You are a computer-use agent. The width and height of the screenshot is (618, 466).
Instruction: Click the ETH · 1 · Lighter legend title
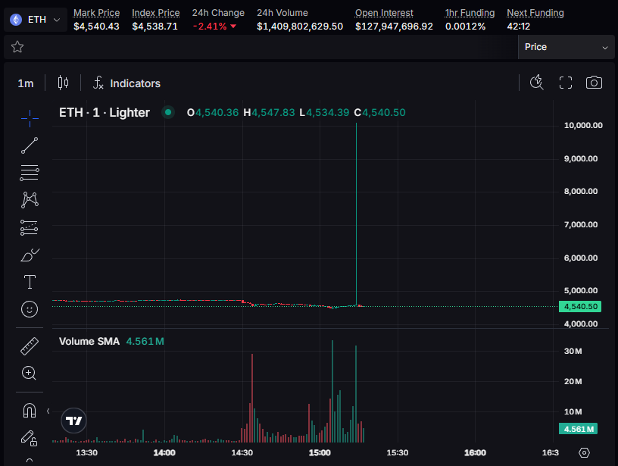[x=105, y=113]
